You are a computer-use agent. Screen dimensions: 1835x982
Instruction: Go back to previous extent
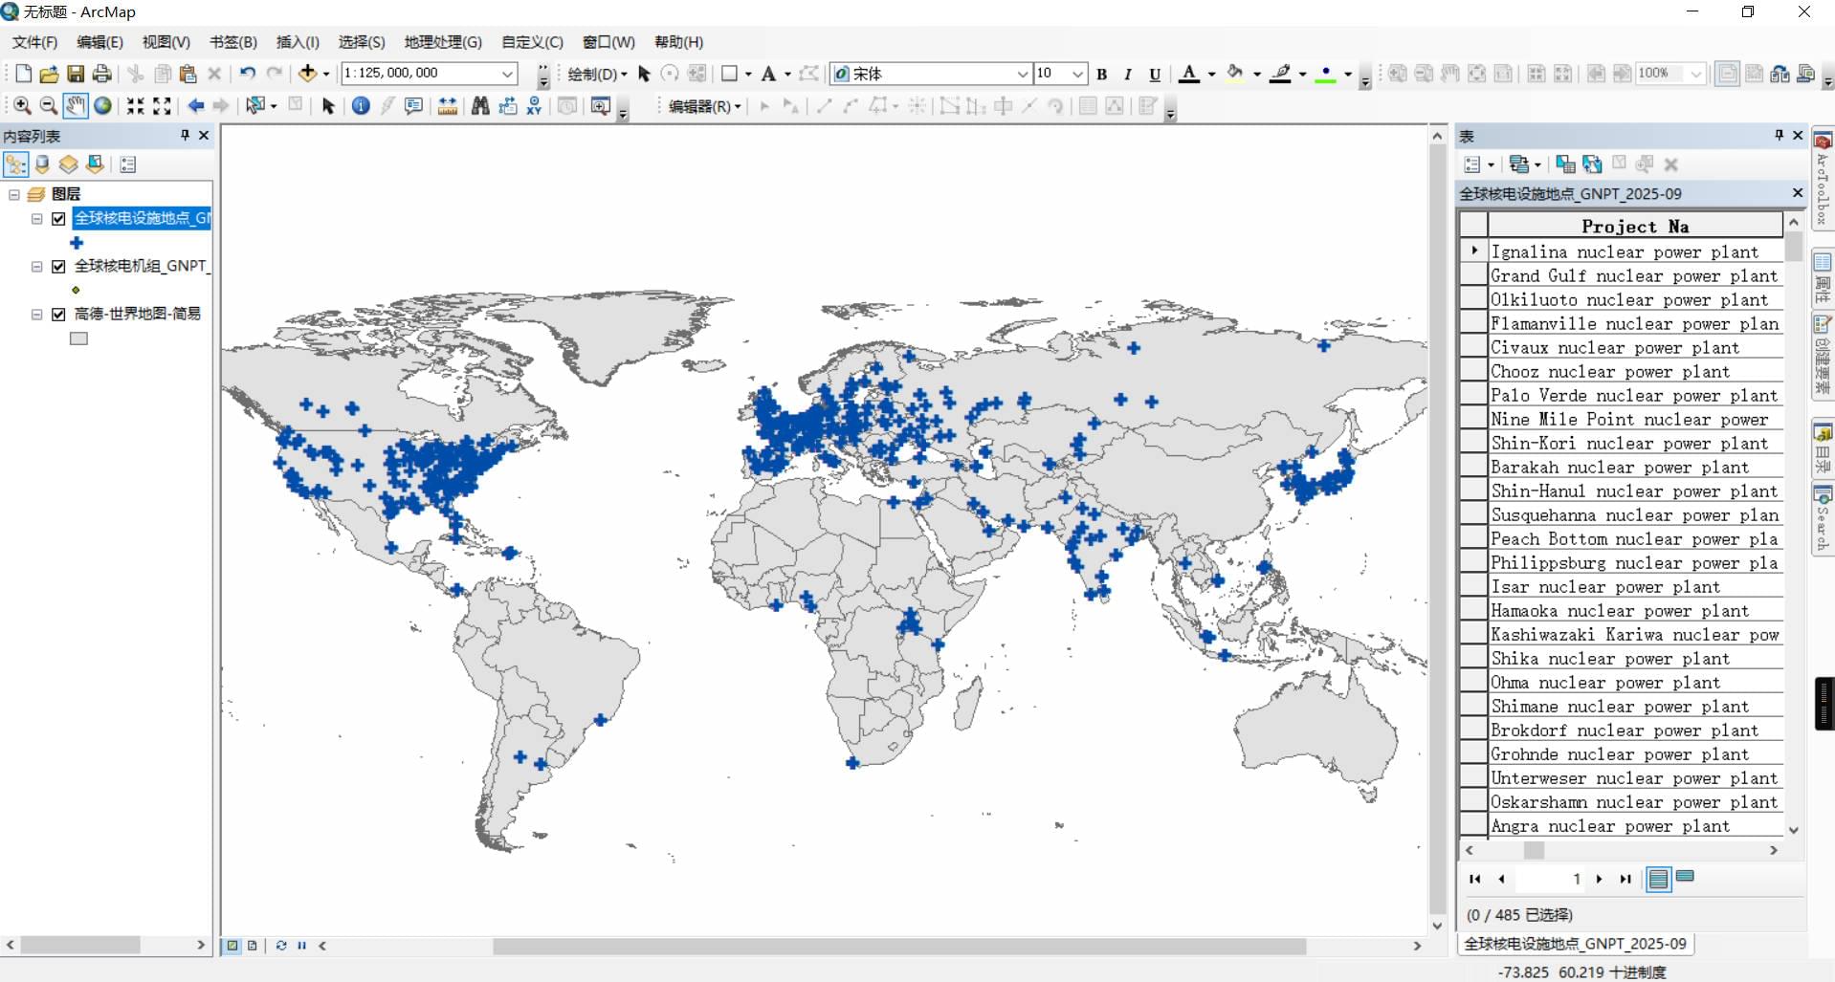[195, 106]
